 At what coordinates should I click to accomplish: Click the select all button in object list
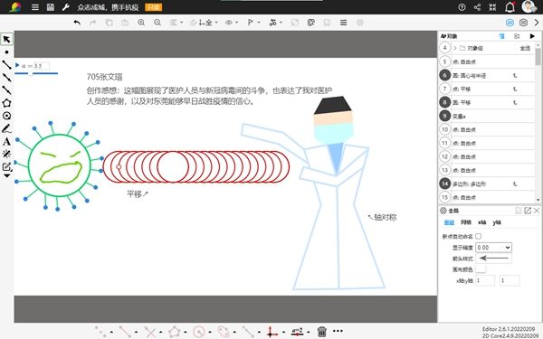[x=525, y=48]
